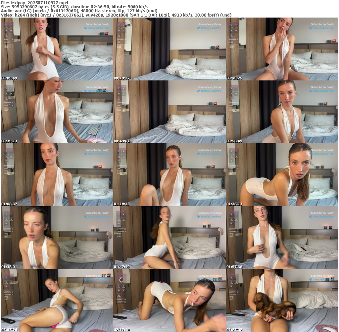Viewport: 339px width, 332px height.
Task: Open the thumbnail at 01:47:49
Action: pyautogui.click(x=169, y=238)
